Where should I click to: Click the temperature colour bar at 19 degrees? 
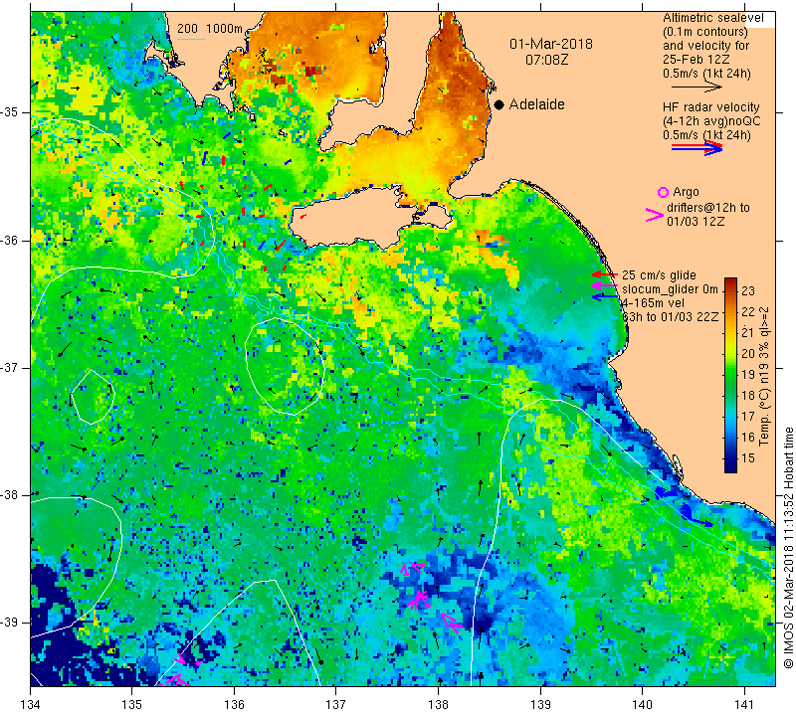730,375
